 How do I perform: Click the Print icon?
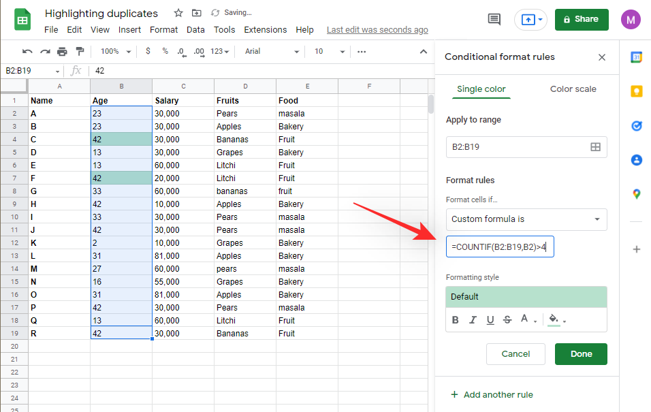point(61,51)
